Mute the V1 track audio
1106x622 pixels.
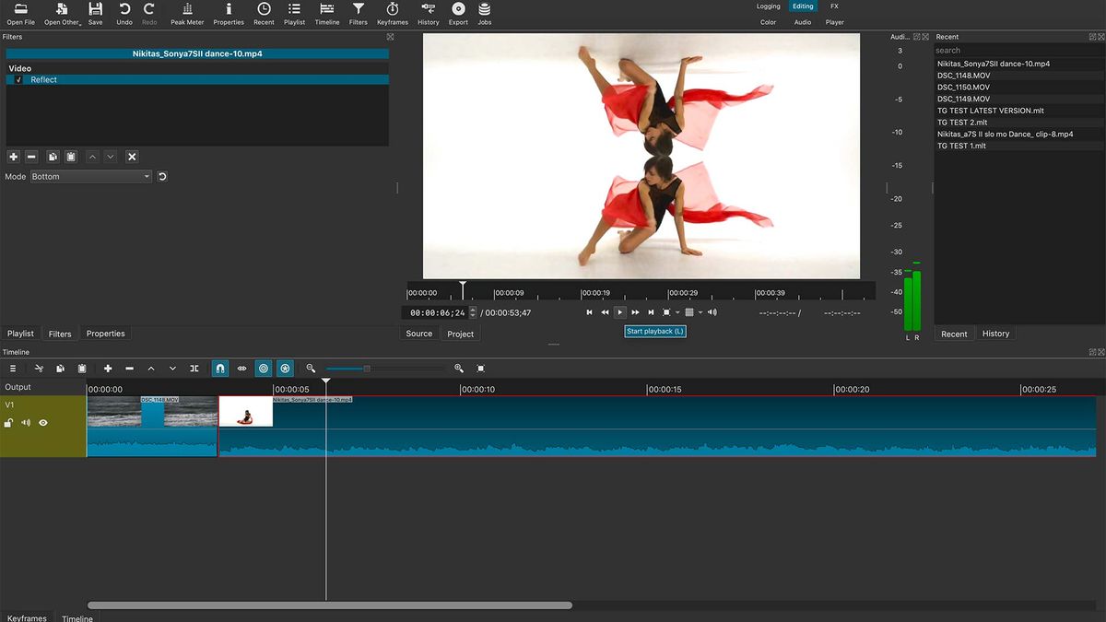(x=26, y=423)
